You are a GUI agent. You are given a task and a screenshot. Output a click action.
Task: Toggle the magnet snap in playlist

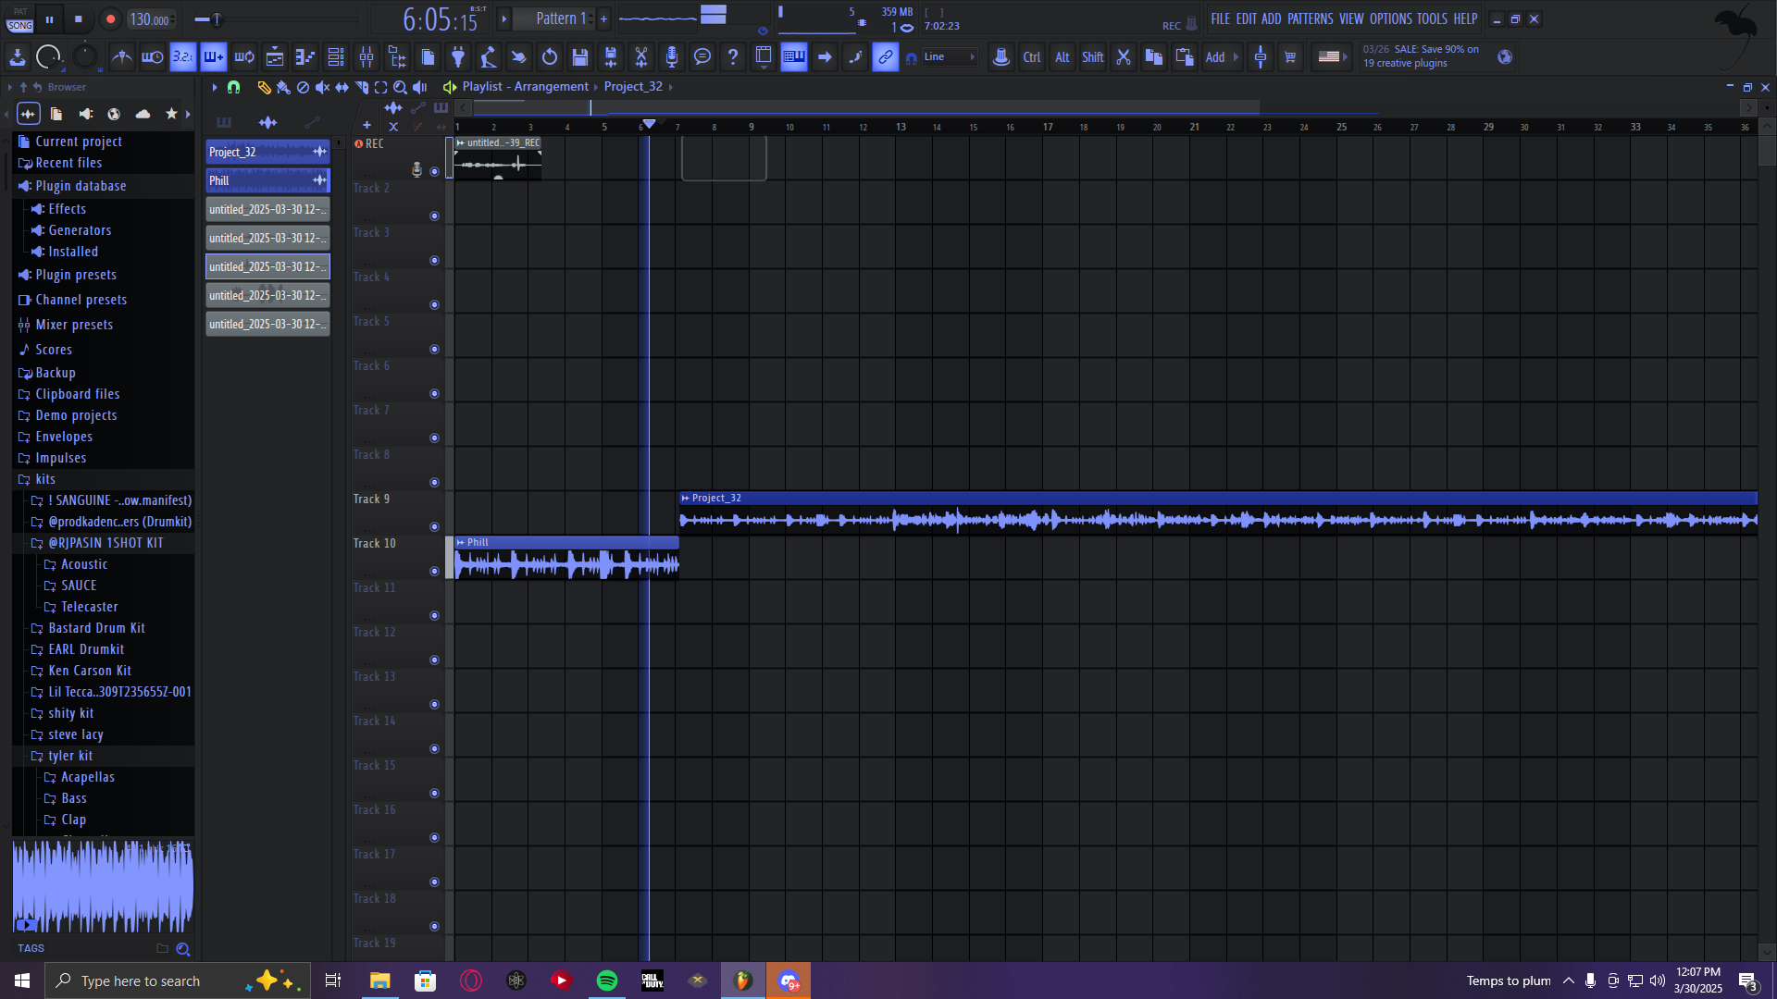click(234, 87)
